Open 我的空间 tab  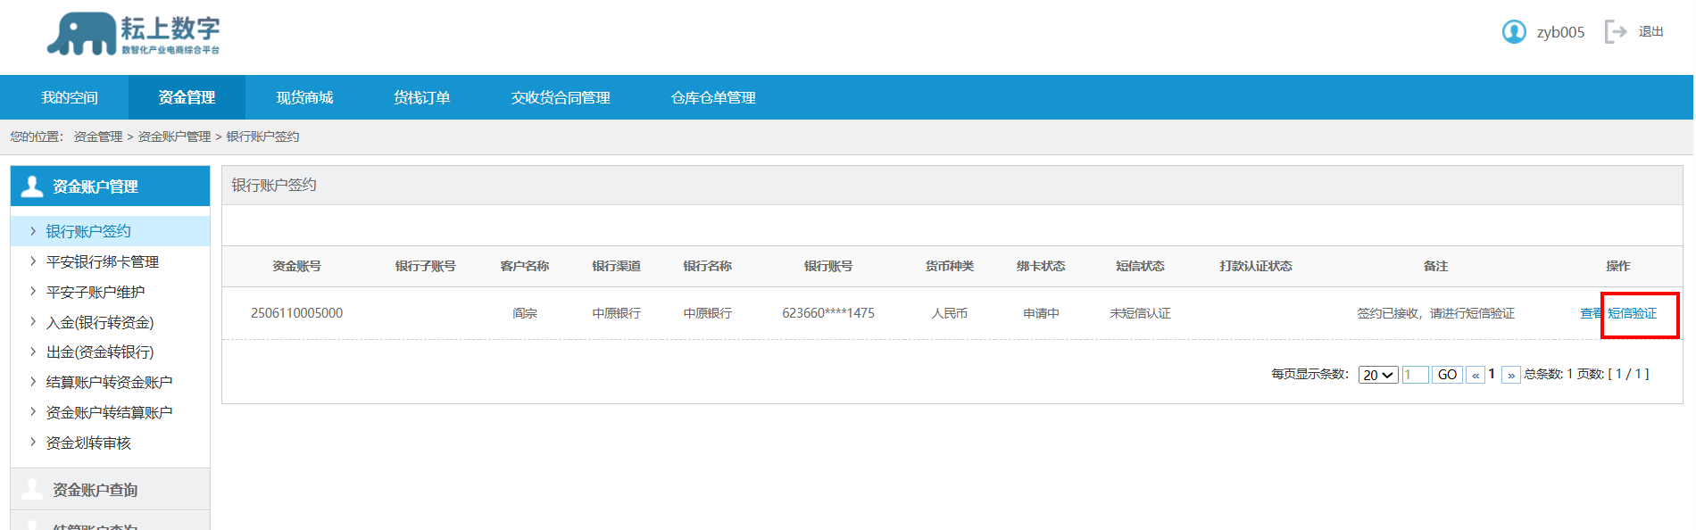[70, 97]
